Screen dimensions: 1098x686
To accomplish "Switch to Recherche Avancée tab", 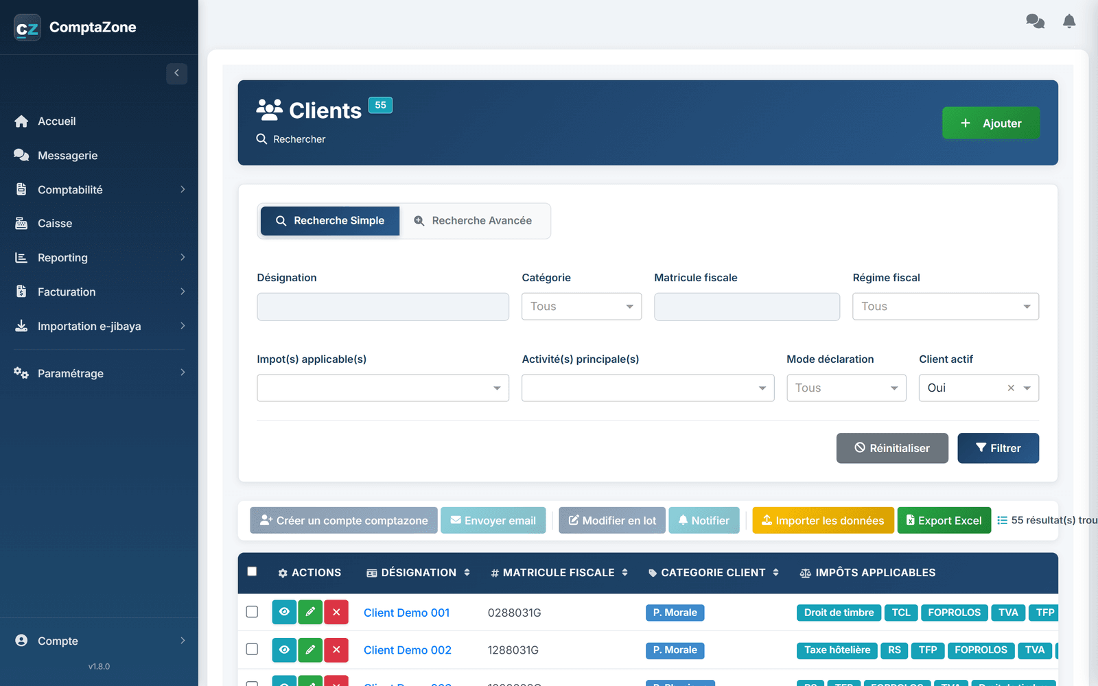I will click(474, 221).
